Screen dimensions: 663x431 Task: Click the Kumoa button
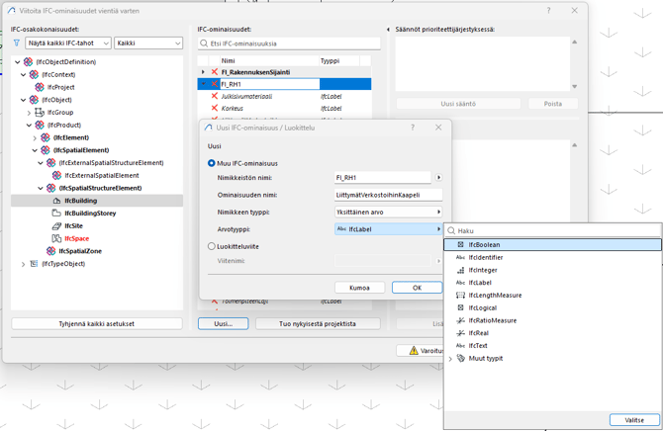point(359,288)
